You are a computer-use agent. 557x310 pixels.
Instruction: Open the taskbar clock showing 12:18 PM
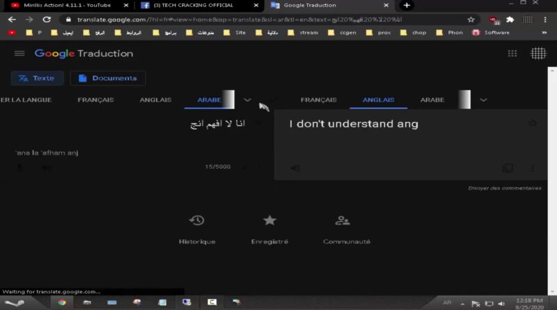529,304
